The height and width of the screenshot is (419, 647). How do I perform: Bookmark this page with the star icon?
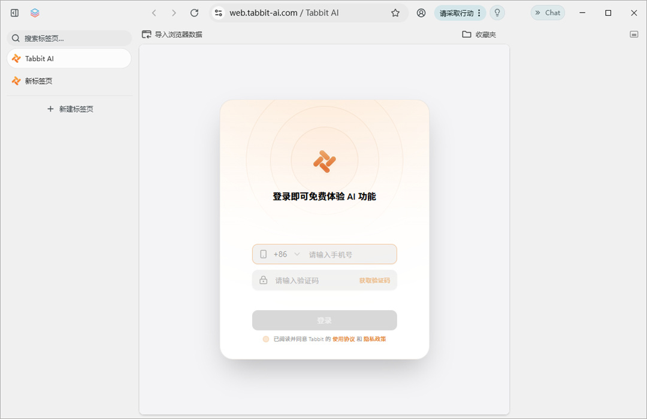[395, 12]
